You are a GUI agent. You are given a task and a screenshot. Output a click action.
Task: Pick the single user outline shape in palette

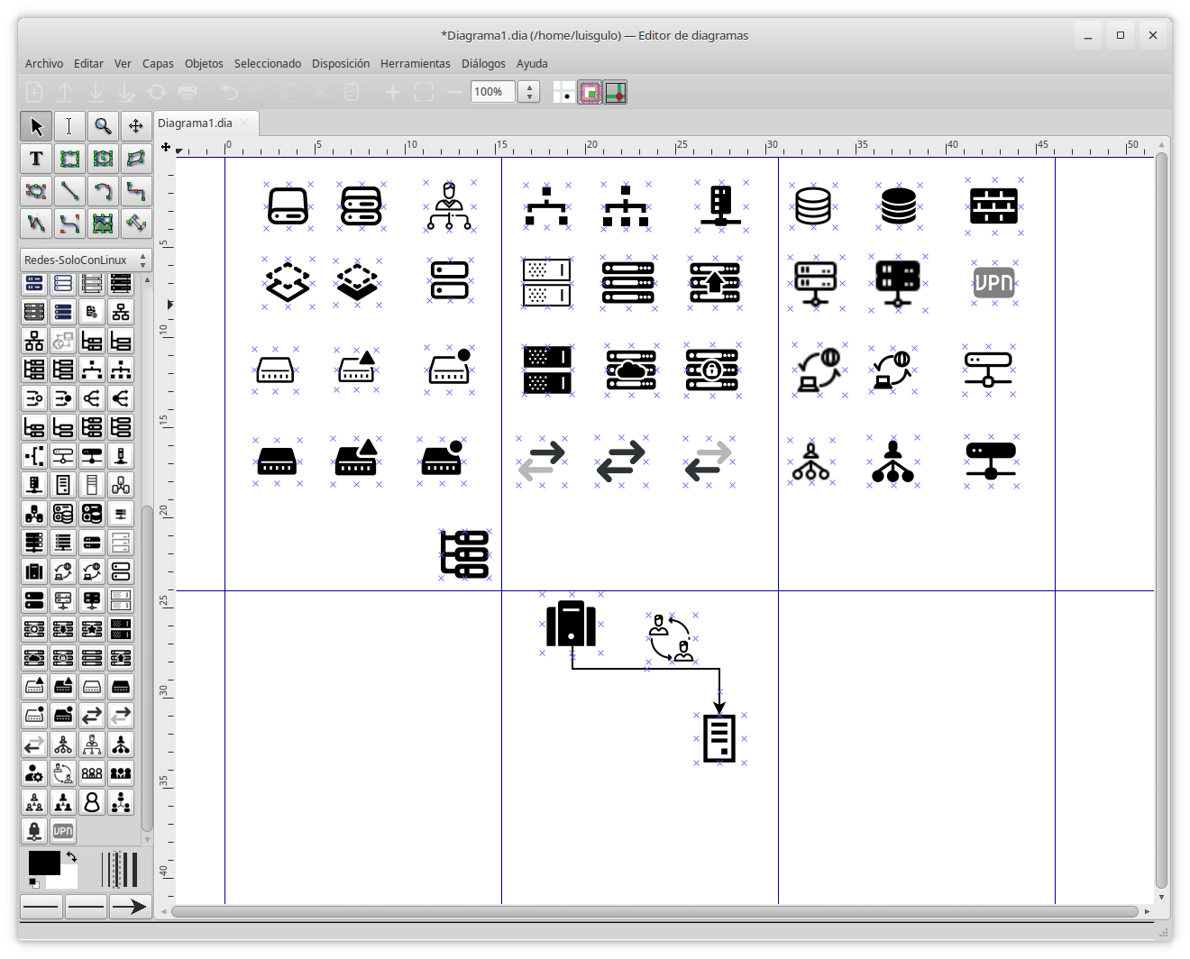pos(92,802)
